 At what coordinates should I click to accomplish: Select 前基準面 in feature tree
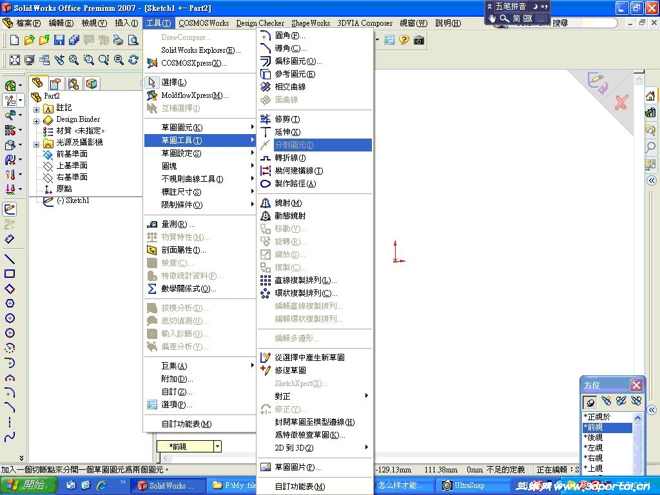coord(72,154)
